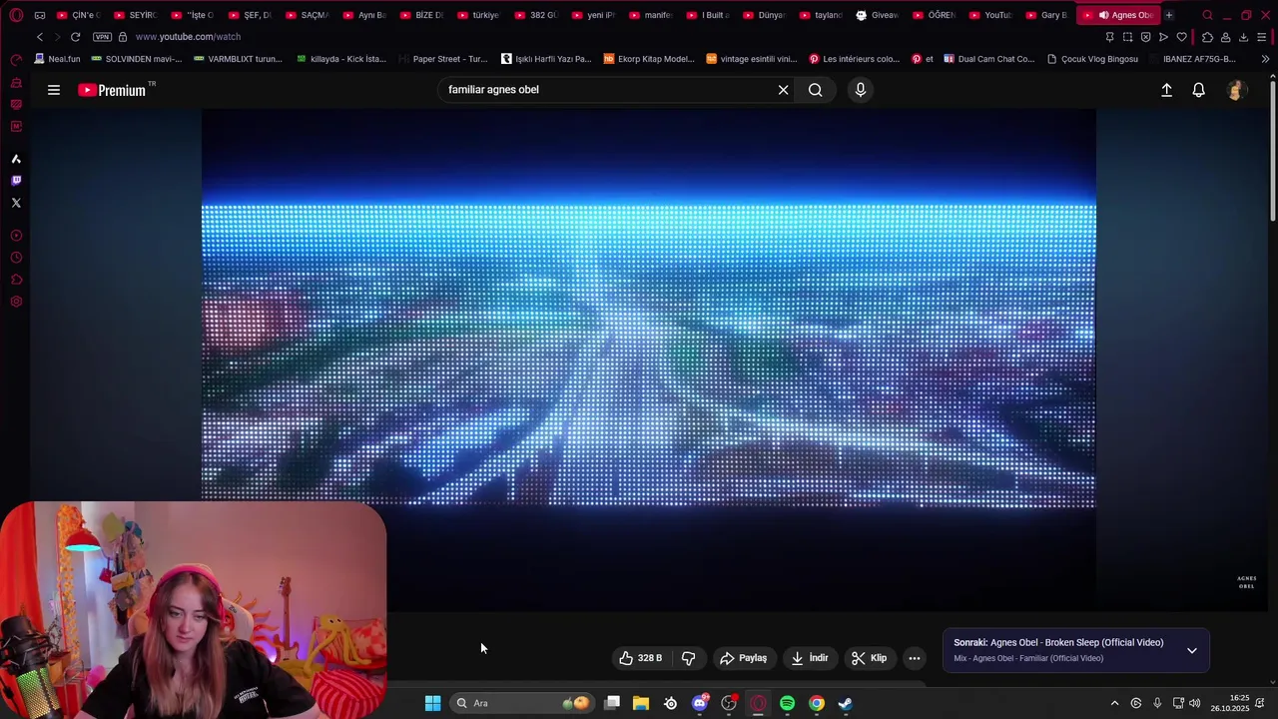This screenshot has height=719, width=1278.
Task: Open the extensions cube icon
Action: (x=1207, y=37)
